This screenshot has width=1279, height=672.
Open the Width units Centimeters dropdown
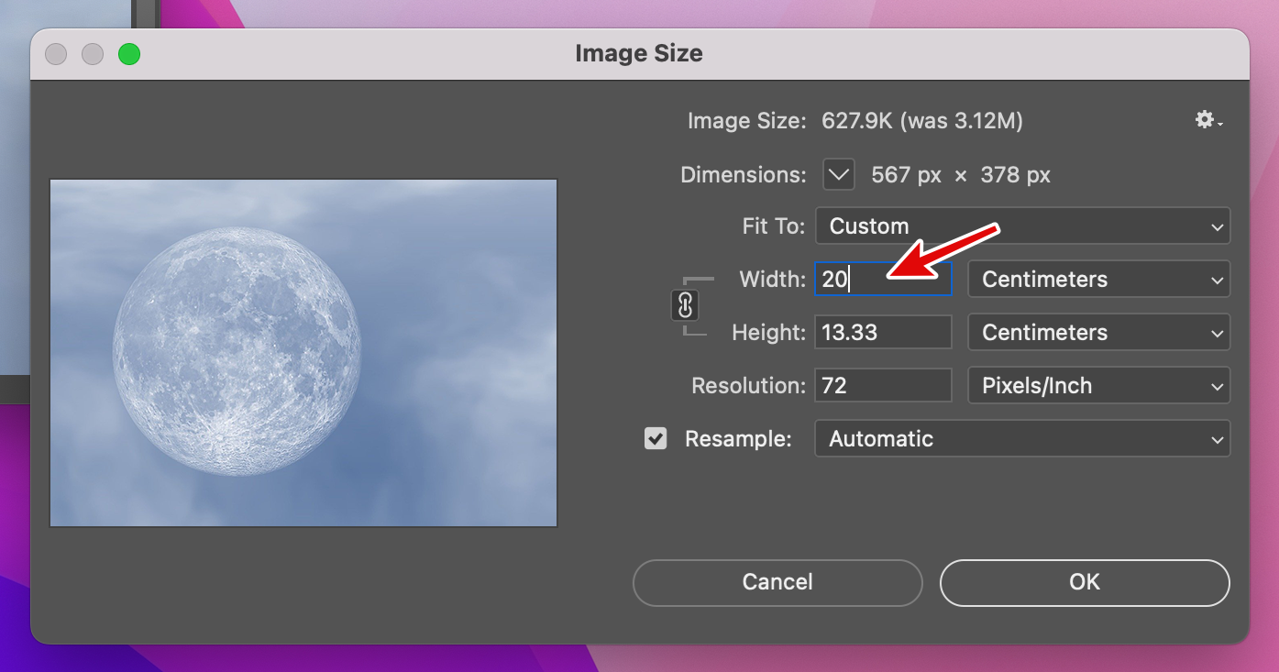(x=1098, y=280)
